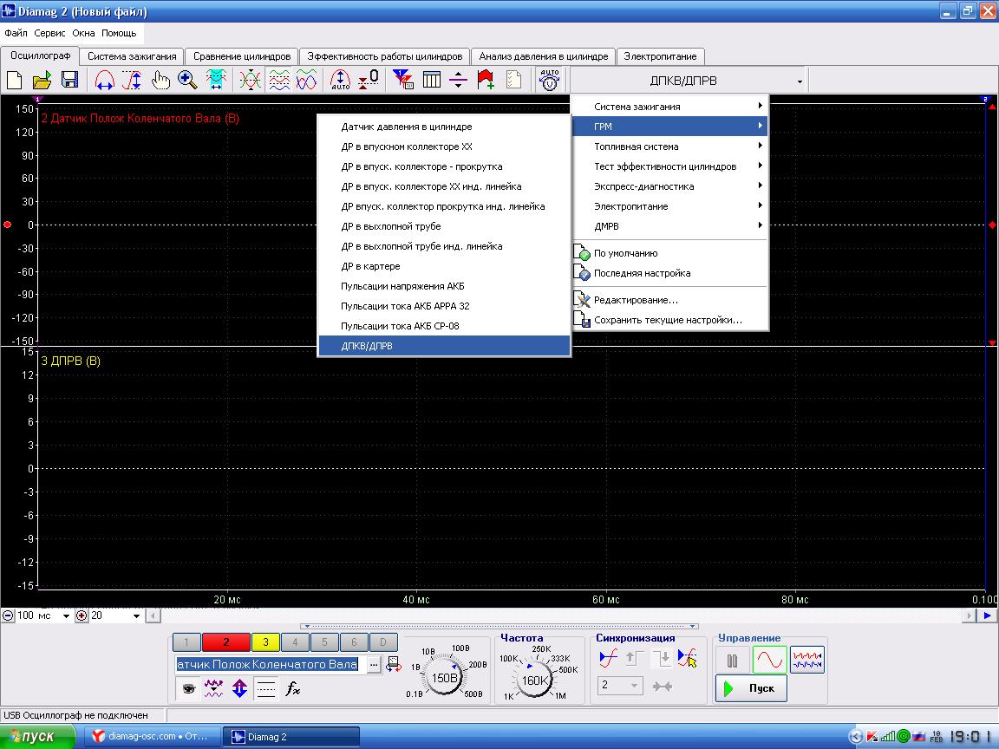The height and width of the screenshot is (749, 999).
Task: Toggle channel 4 button
Action: (295, 642)
